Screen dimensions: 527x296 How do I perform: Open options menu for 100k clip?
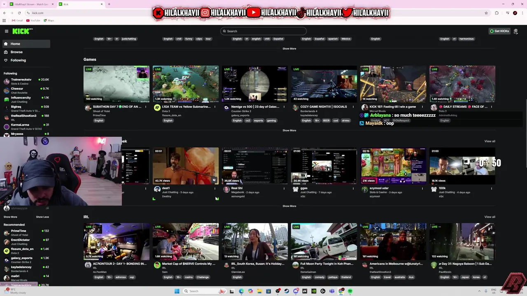point(492,188)
